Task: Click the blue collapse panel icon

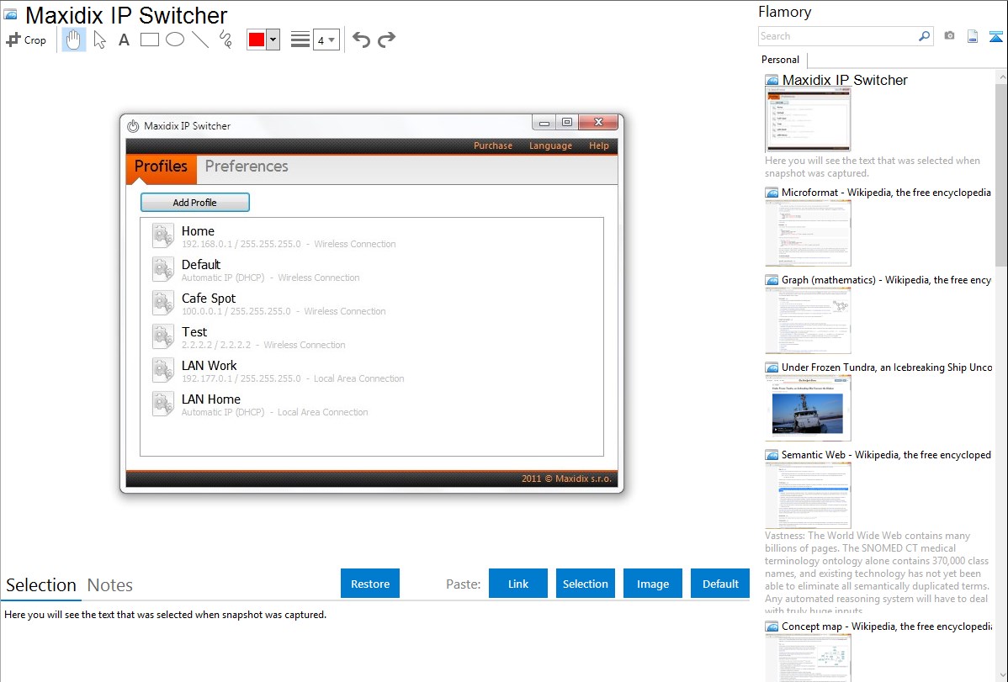Action: click(x=995, y=36)
